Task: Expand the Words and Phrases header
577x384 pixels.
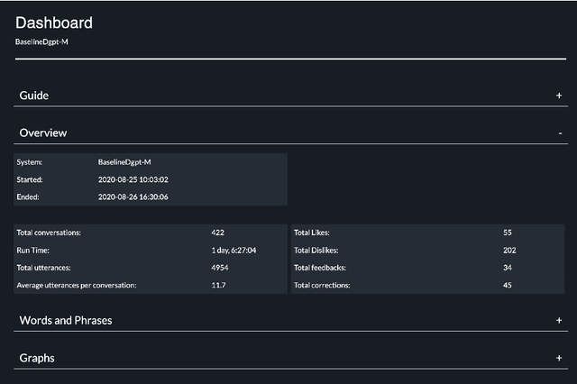Action: click(x=66, y=321)
